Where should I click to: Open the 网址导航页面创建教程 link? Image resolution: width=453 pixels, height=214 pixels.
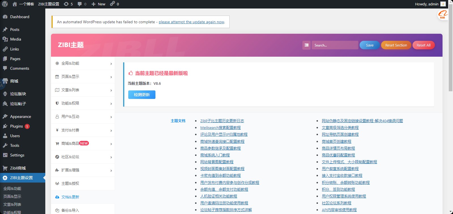(x=340, y=134)
